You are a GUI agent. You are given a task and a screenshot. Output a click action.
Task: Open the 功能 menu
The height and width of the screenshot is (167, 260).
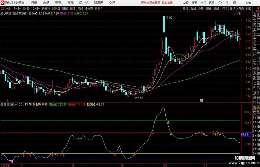186,3
